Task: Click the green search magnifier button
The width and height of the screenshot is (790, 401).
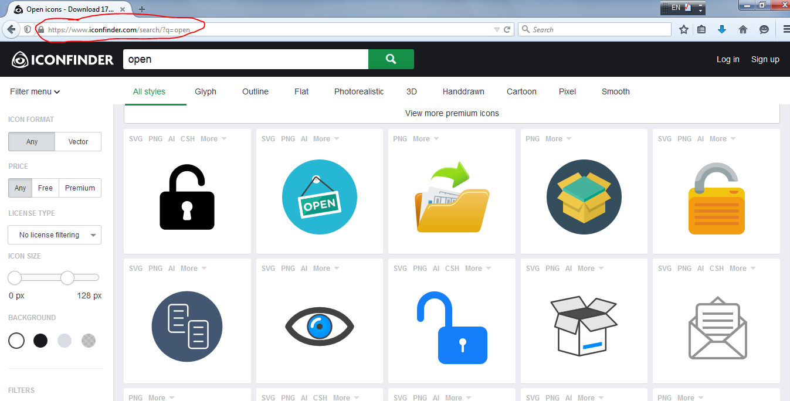Action: (391, 59)
